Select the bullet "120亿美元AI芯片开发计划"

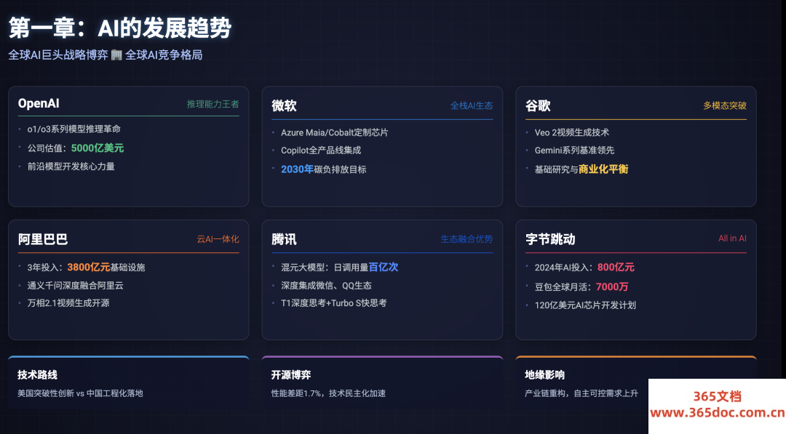(585, 305)
